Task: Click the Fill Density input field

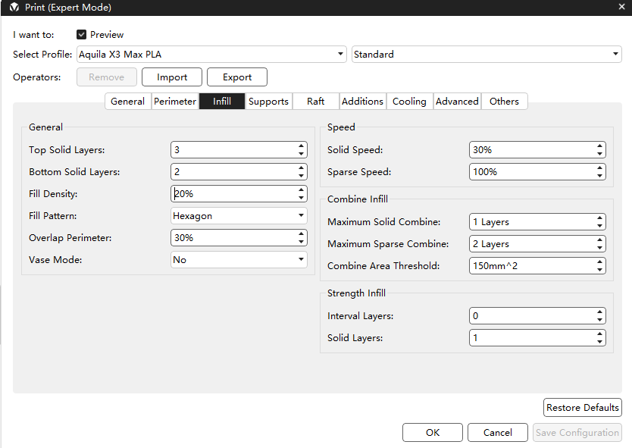Action: click(x=231, y=194)
